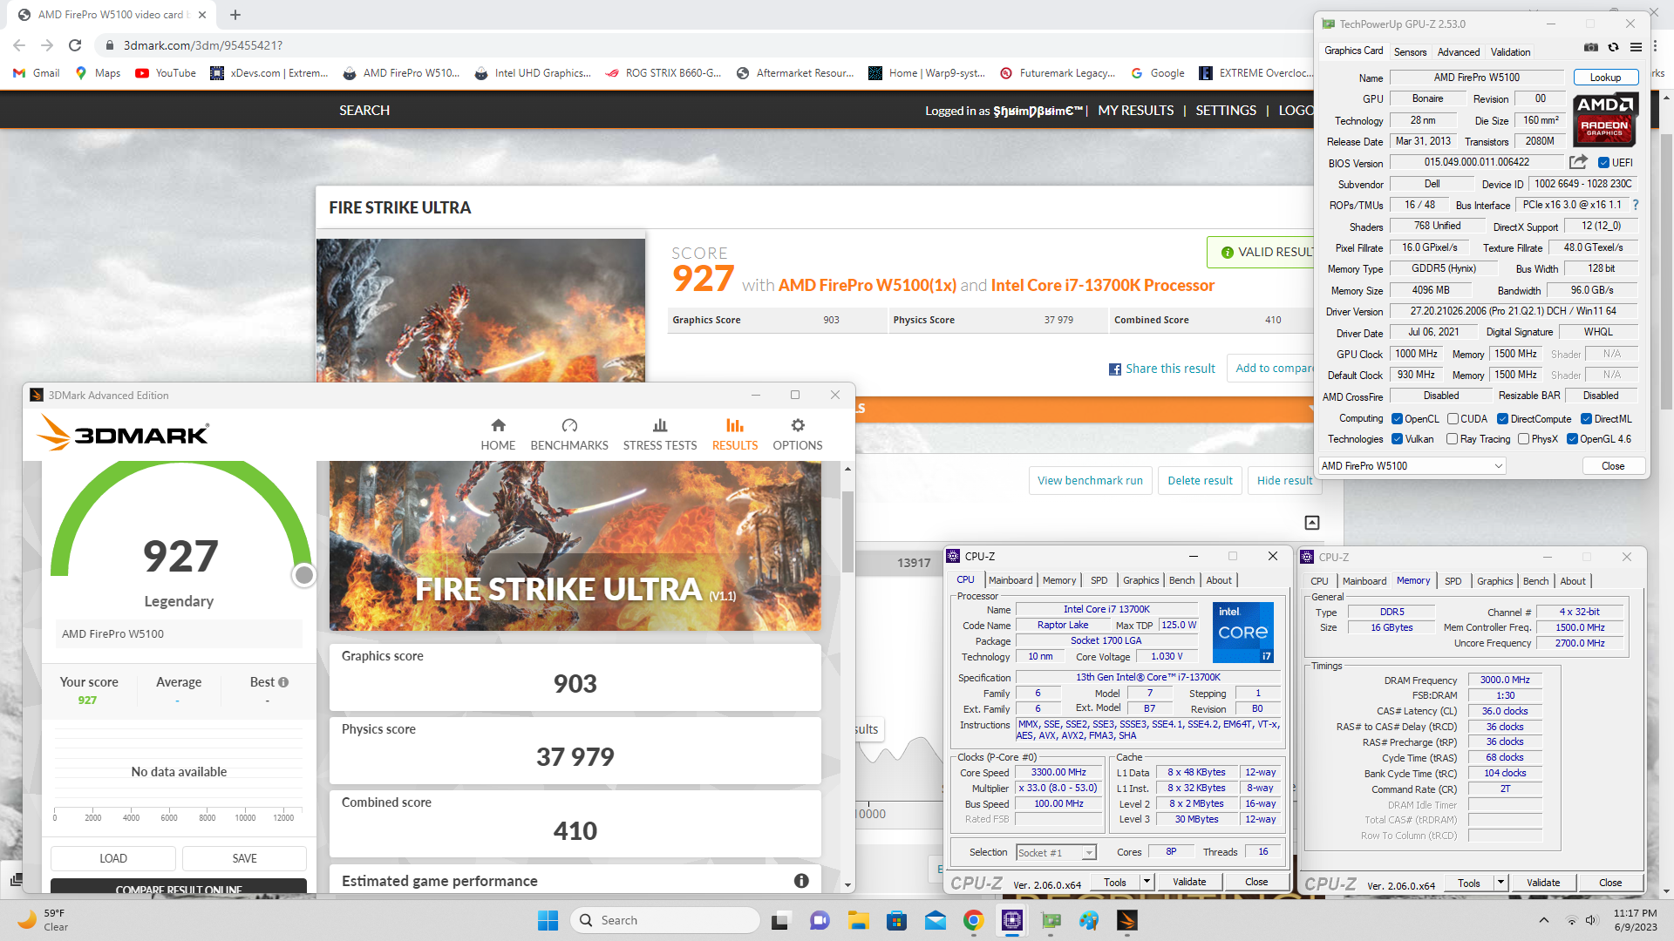Click the info icon beside Best score
The width and height of the screenshot is (1674, 941).
pos(283,682)
